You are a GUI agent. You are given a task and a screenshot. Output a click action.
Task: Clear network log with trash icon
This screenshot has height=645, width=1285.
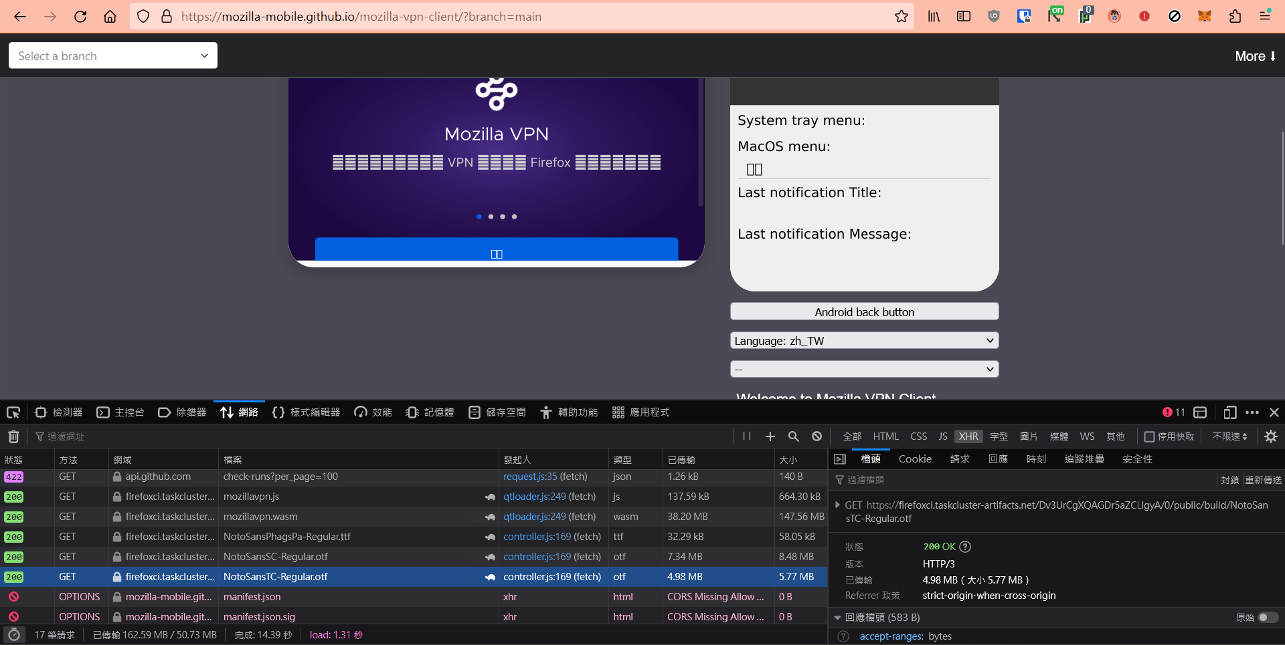pyautogui.click(x=13, y=436)
